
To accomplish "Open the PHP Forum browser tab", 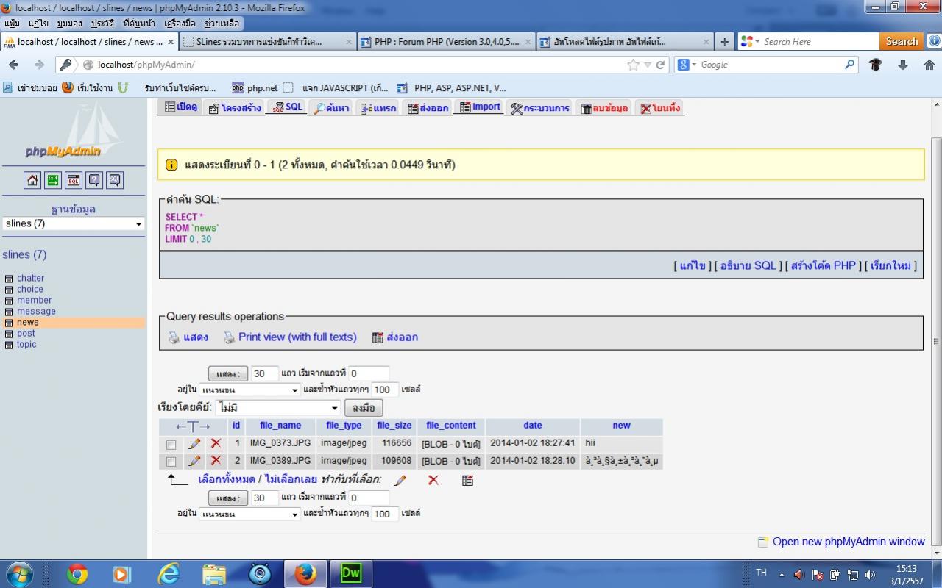I will click(446, 42).
